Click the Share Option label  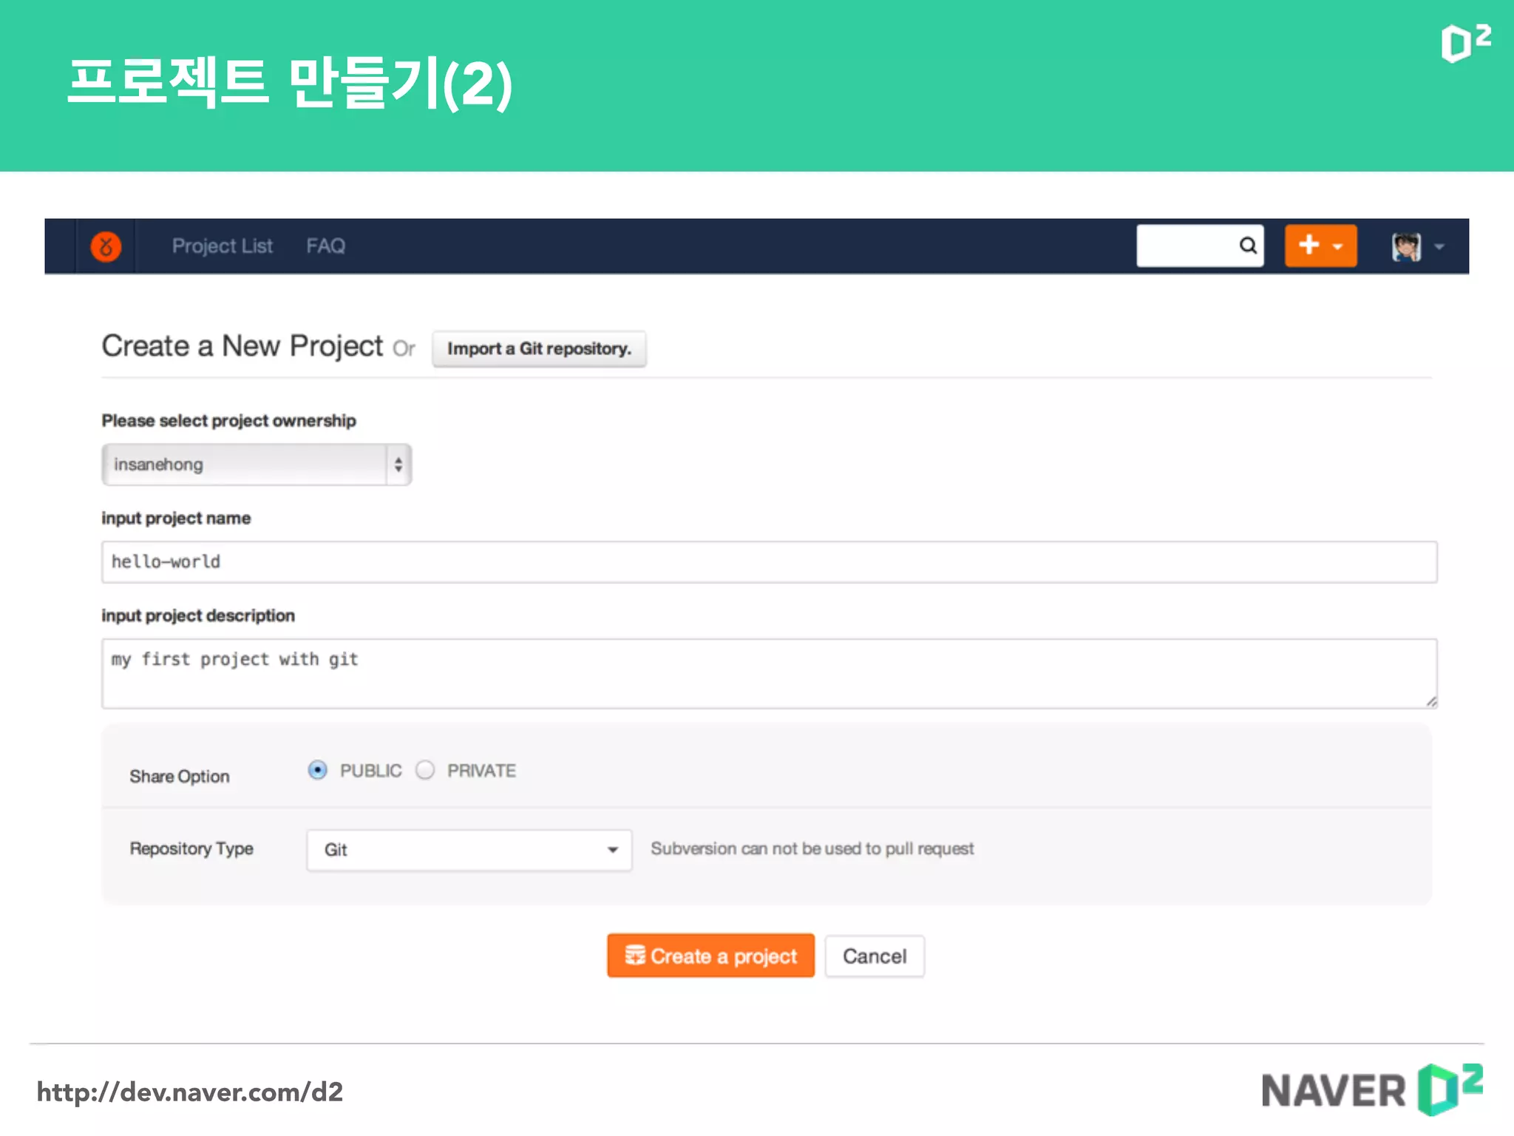(x=180, y=776)
